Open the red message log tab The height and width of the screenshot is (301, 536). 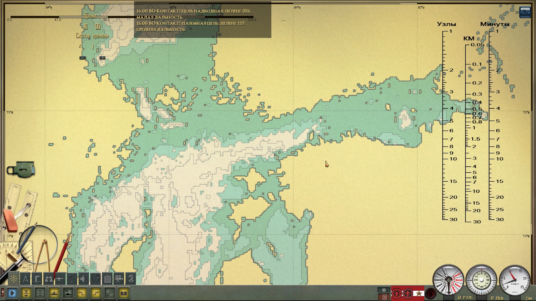coord(384,297)
